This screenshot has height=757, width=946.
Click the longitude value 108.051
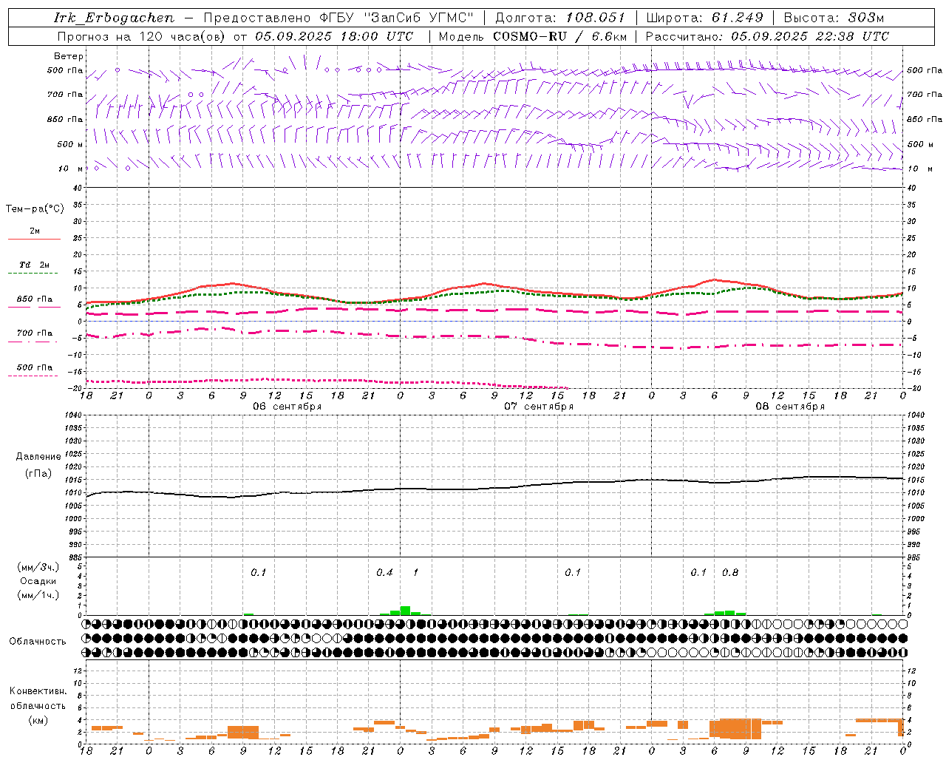tap(596, 18)
